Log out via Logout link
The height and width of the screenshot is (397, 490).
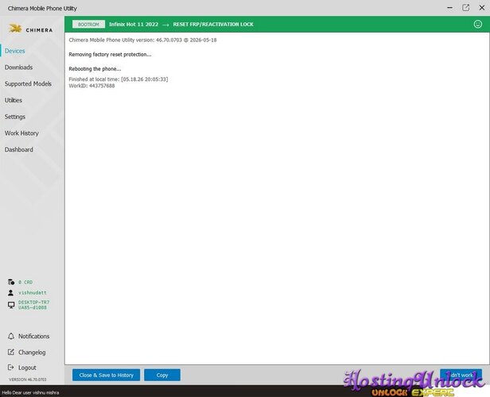[27, 368]
